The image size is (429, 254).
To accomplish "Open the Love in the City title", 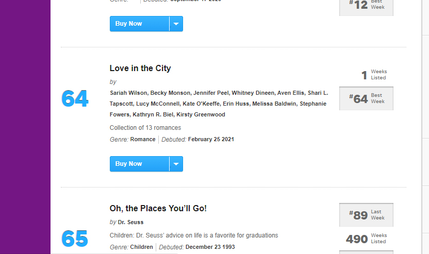I will click(140, 68).
